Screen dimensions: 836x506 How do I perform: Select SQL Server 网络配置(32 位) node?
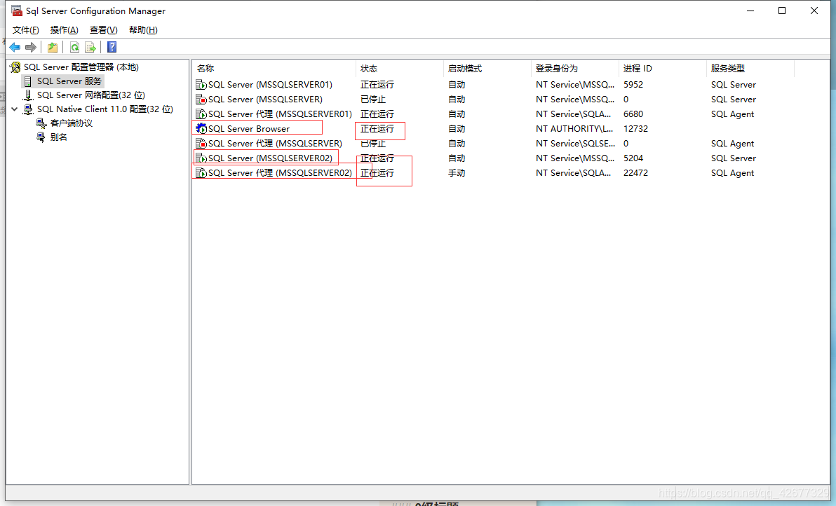pos(90,95)
